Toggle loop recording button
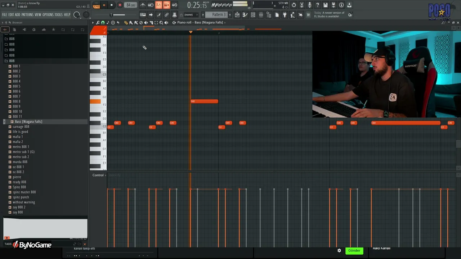Screen dimensions: 461x259 [174, 5]
